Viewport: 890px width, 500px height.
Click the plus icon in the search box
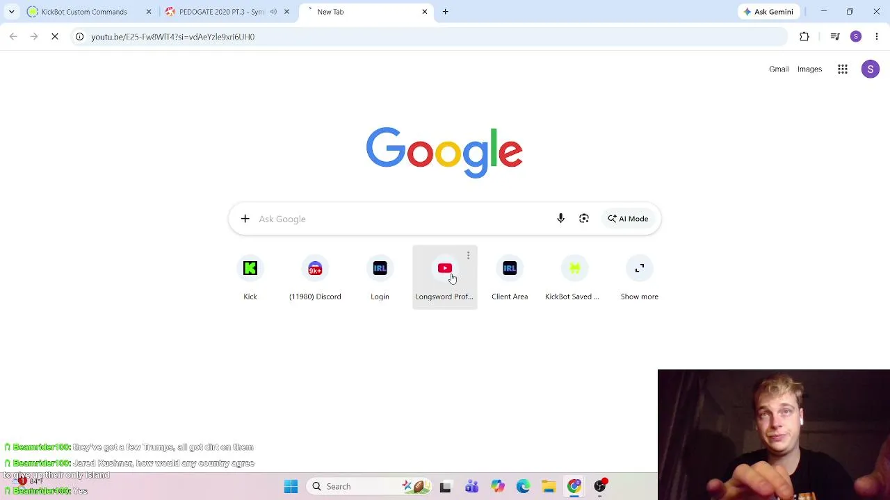[x=245, y=219]
